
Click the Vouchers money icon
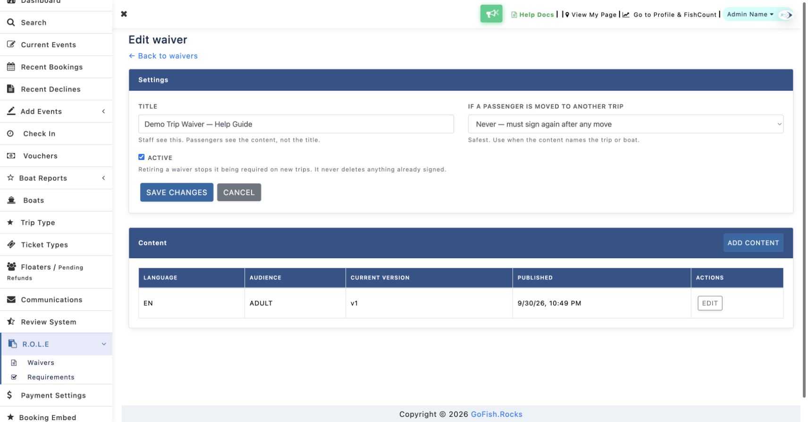11,156
